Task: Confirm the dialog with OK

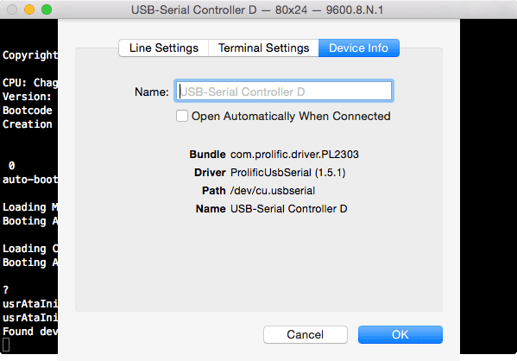Action: point(400,334)
